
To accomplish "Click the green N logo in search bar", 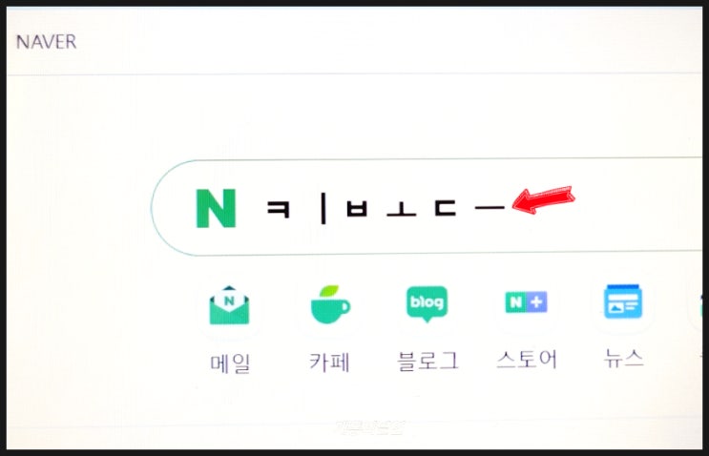I will [216, 208].
